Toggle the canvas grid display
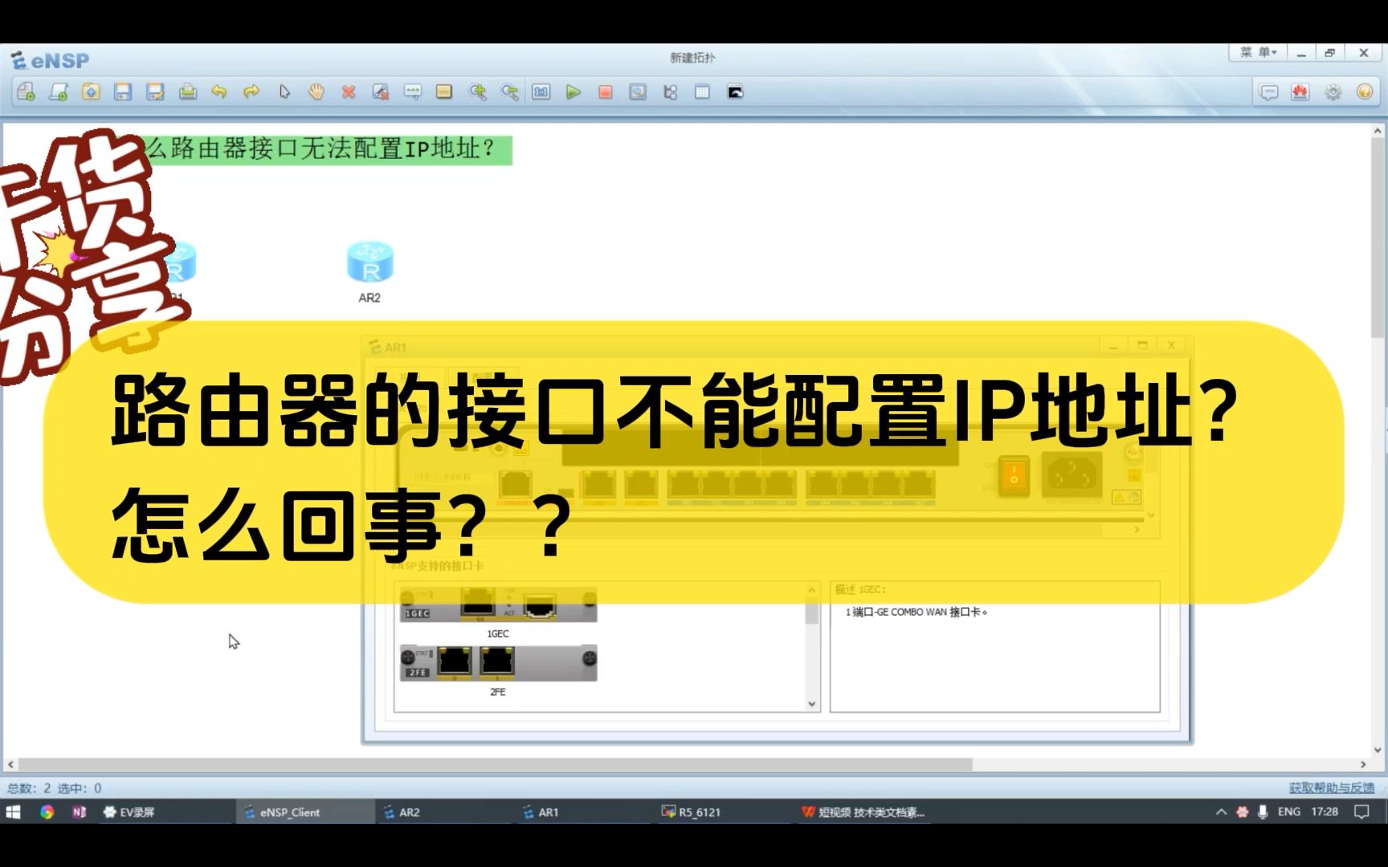 [x=702, y=92]
